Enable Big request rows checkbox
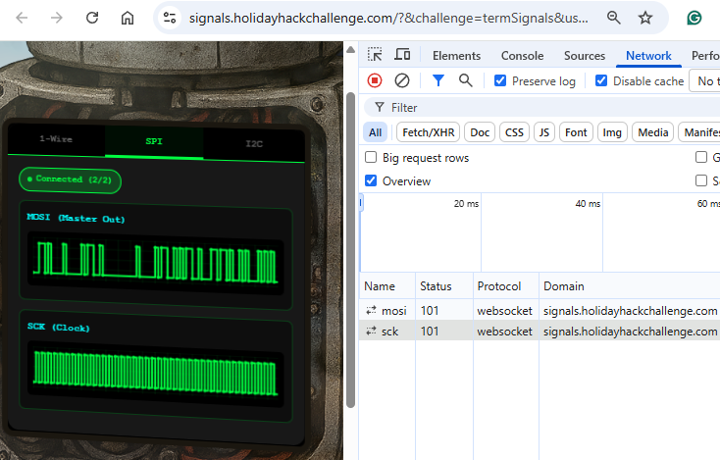Screen dimensions: 720x460 point(371,158)
